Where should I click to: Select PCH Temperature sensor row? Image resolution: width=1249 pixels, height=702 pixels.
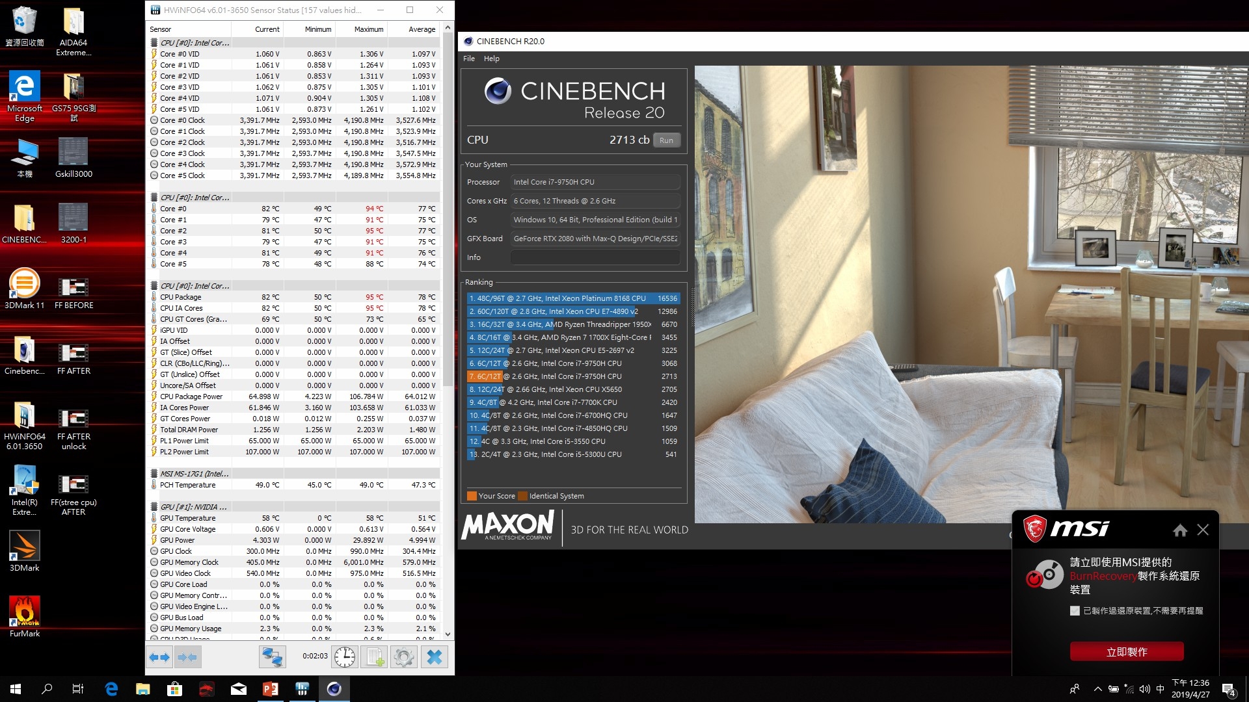[x=293, y=485]
